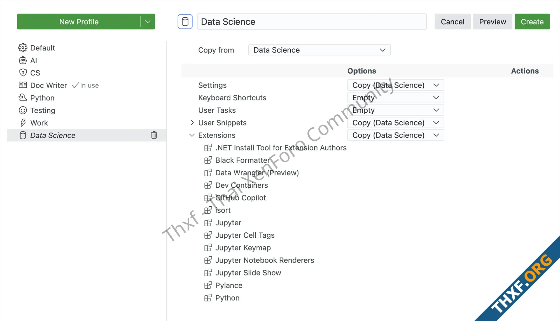Click the robot icon beside AI profile
The image size is (560, 321).
pos(23,60)
